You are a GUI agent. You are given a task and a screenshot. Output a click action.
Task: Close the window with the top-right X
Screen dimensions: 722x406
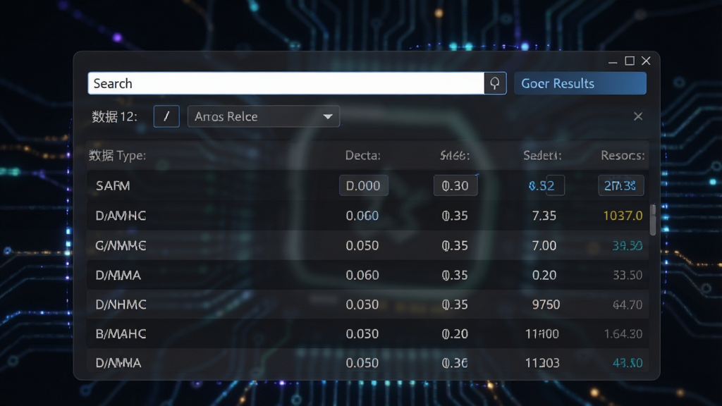pyautogui.click(x=646, y=61)
